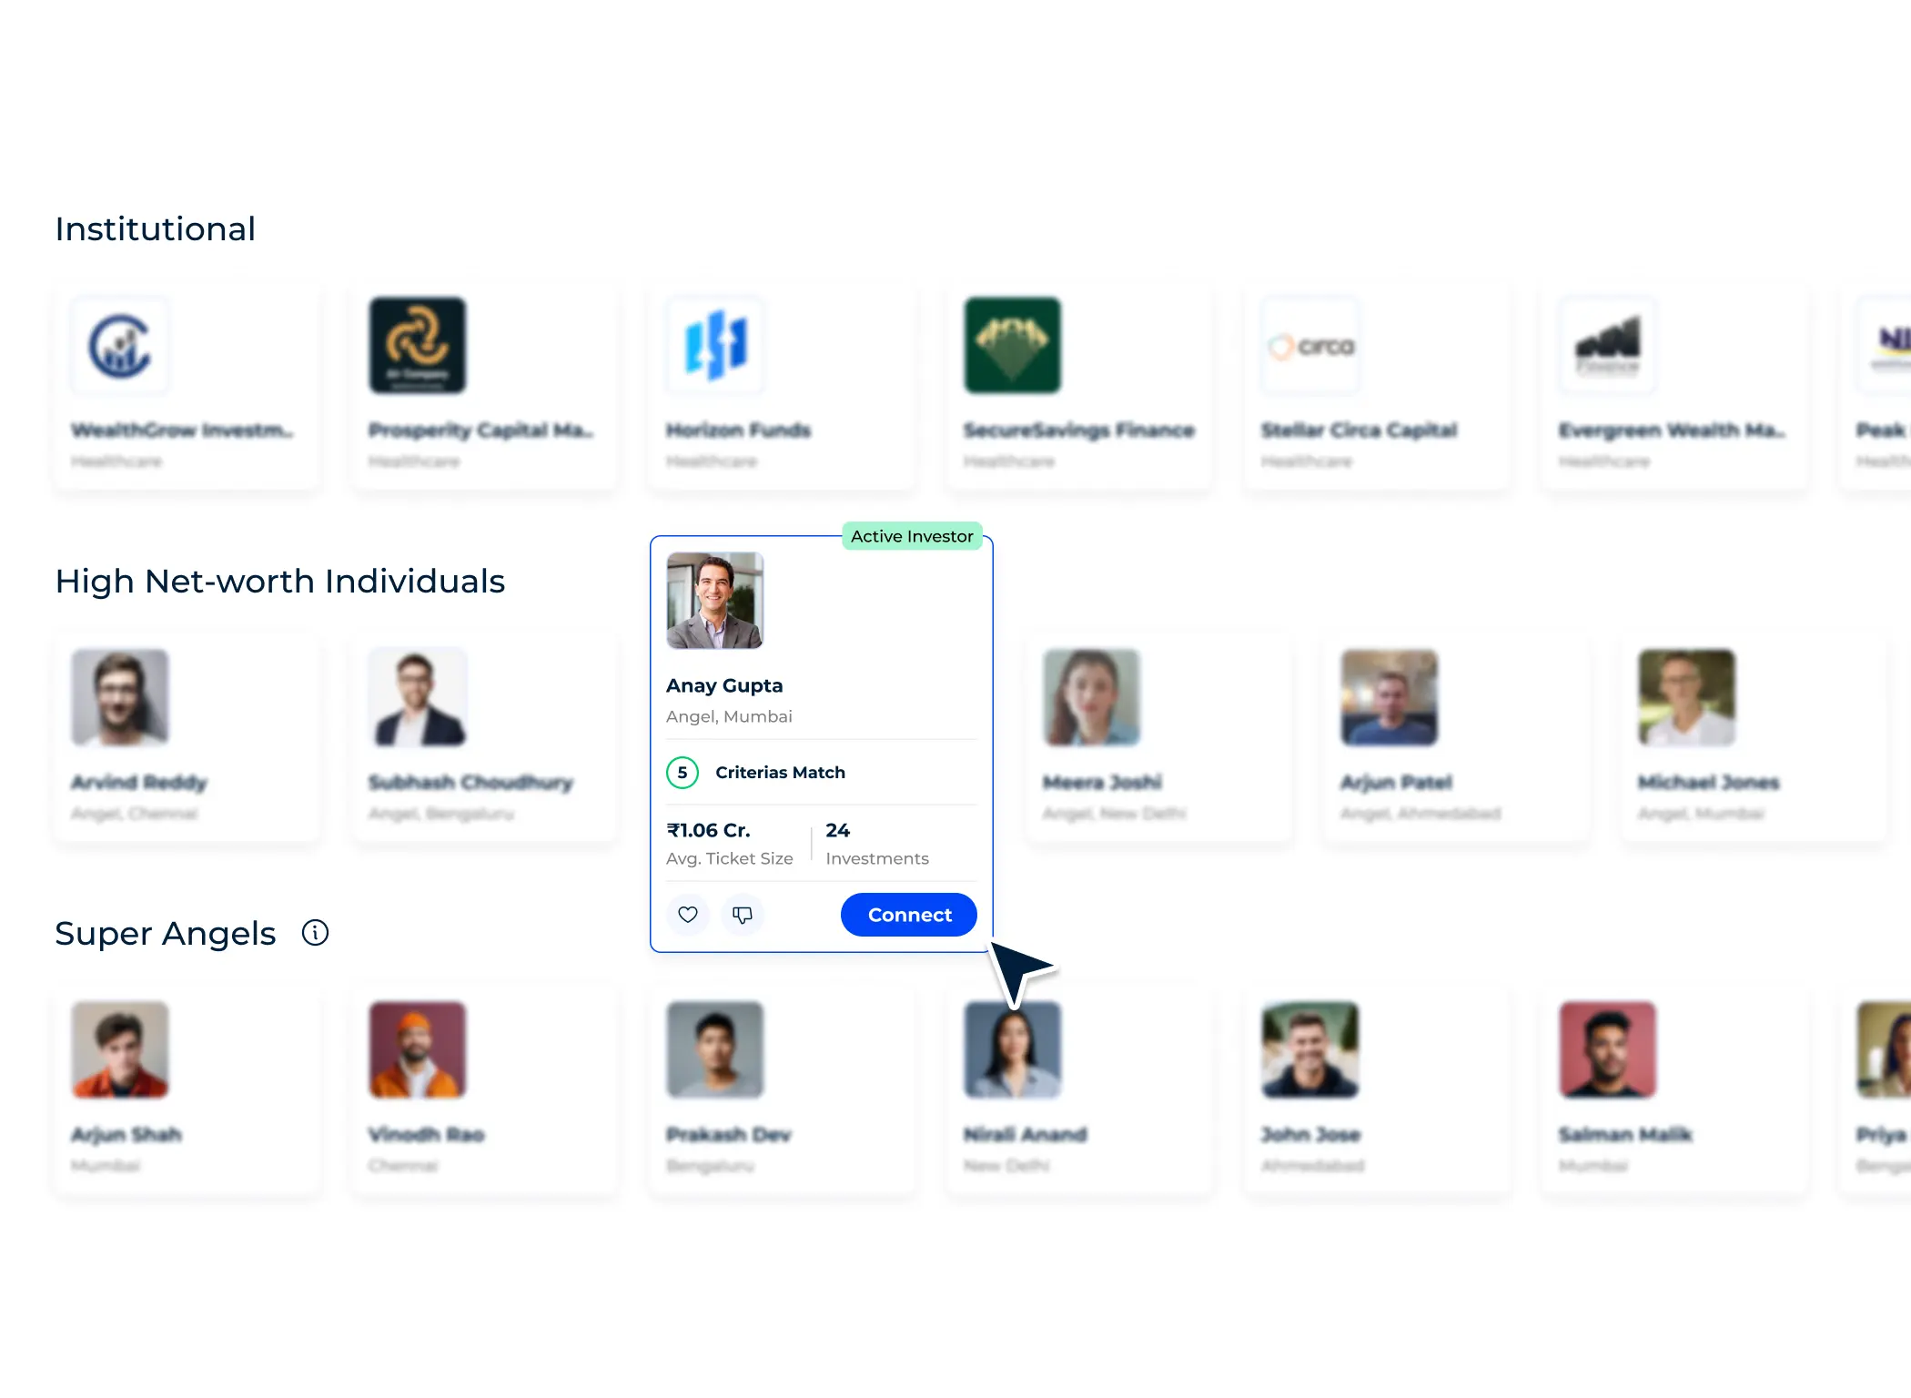Open Nirali Anand's profile photo

pyautogui.click(x=1013, y=1050)
